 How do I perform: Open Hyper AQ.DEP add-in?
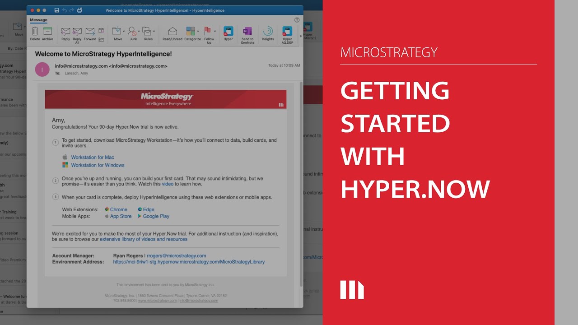tap(287, 31)
